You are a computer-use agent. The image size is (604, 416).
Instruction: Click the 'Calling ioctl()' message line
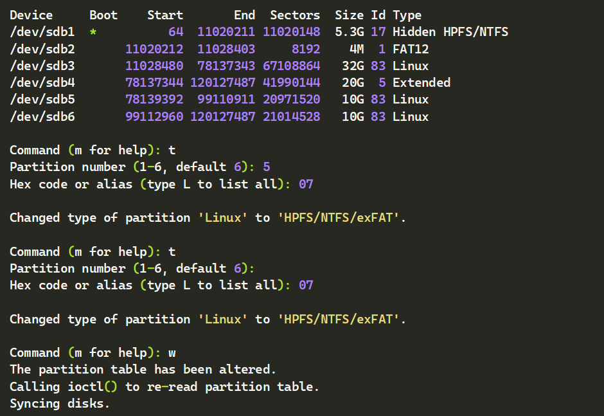[164, 386]
